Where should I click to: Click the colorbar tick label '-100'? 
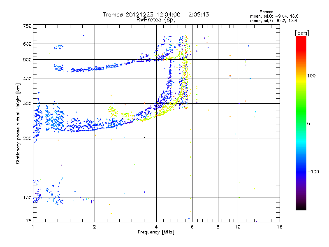coord(313,172)
